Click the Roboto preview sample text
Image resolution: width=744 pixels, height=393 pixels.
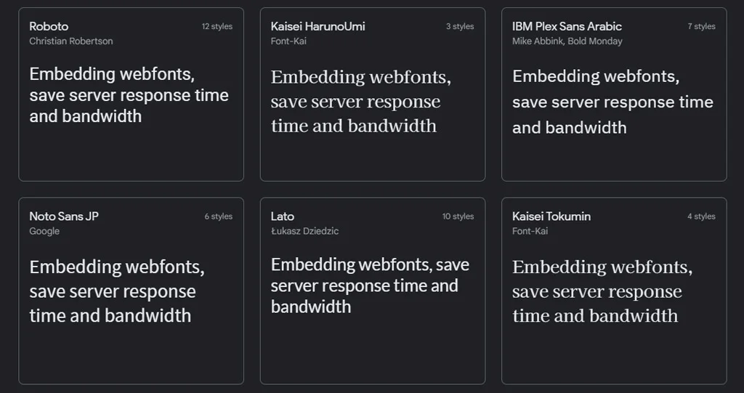(129, 95)
